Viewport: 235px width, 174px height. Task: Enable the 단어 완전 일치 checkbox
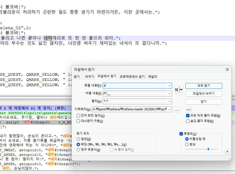tap(78, 115)
